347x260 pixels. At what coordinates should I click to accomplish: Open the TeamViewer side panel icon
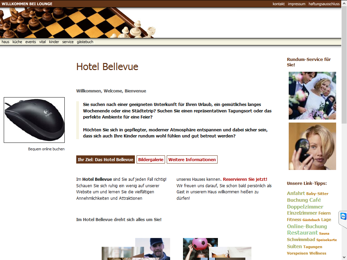343,216
